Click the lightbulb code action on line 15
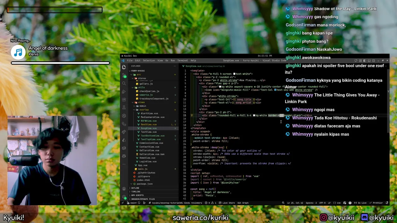397x223 pixels. coord(192,115)
